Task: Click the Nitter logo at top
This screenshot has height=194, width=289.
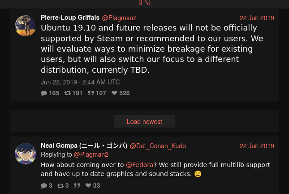Action: tap(144, 2)
